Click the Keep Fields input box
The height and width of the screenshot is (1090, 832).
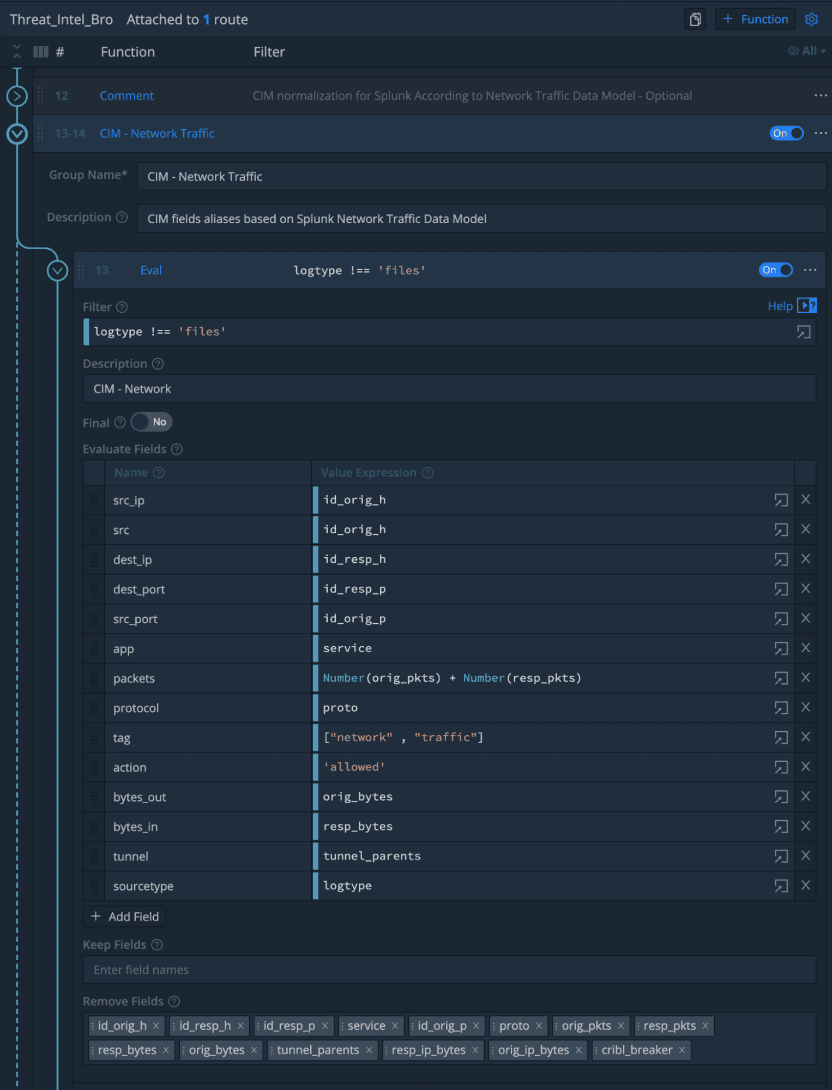point(449,969)
